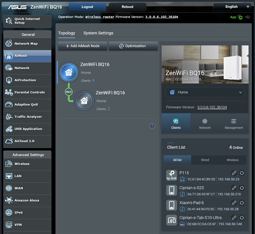
Task: Click the App link icon
Action: click(x=236, y=17)
